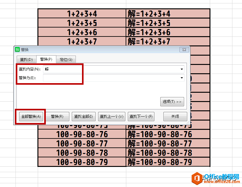The width and height of the screenshot is (242, 187).
Task: Select cell containing 解=100-90-80-76
Action: [x=168, y=134]
